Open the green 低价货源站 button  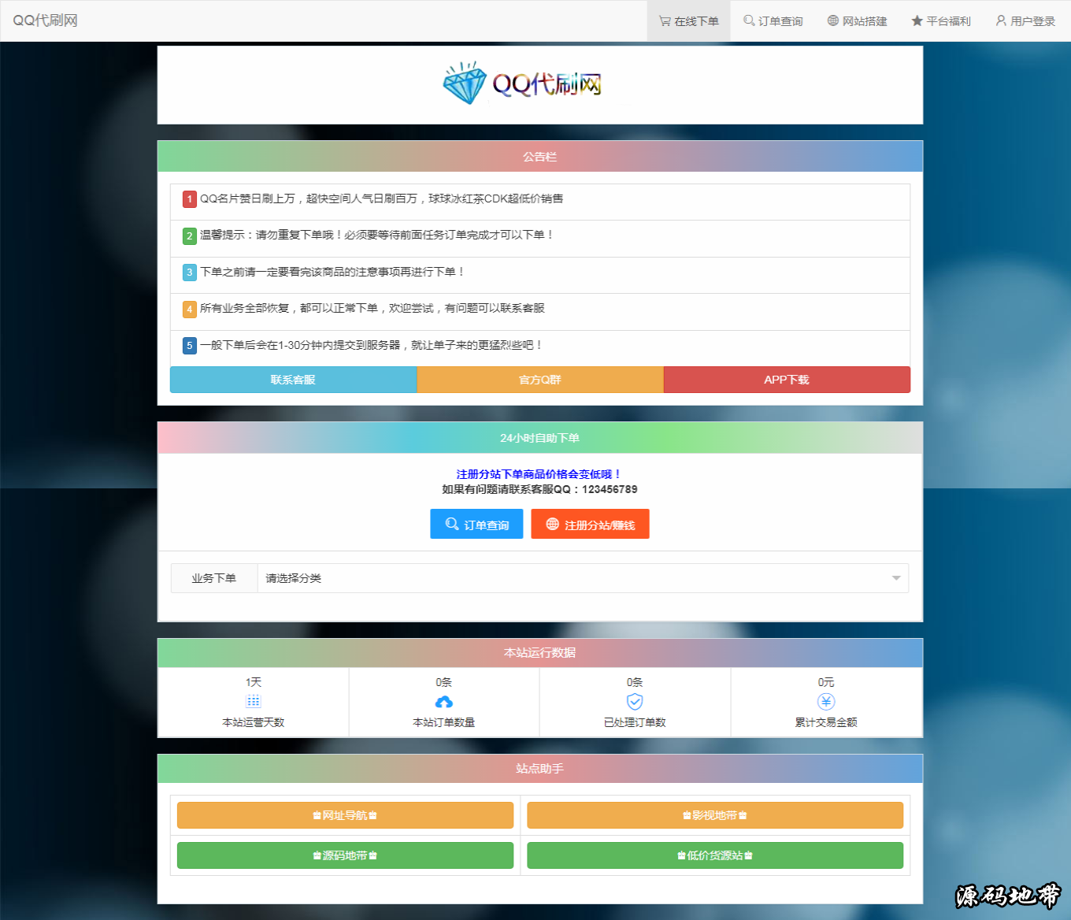coord(715,855)
